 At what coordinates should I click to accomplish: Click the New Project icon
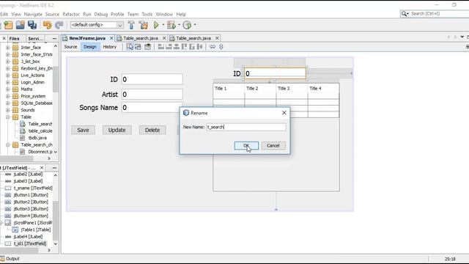pos(8,25)
